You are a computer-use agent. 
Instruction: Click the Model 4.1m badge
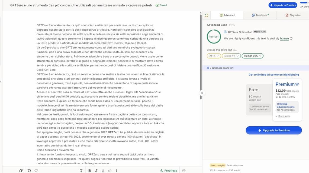(x=260, y=32)
